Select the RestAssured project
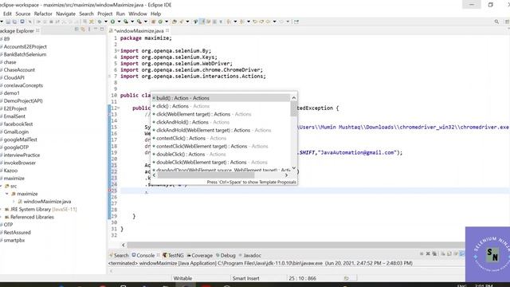 click(17, 232)
